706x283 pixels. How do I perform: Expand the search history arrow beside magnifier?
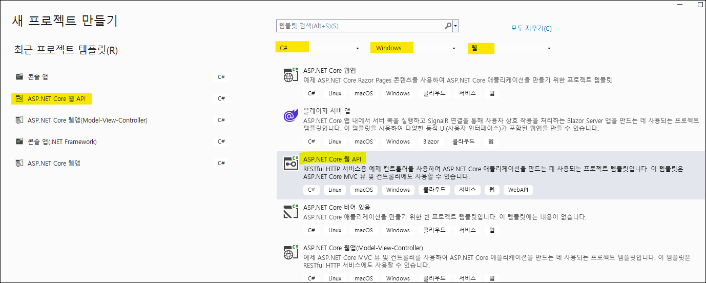[455, 26]
